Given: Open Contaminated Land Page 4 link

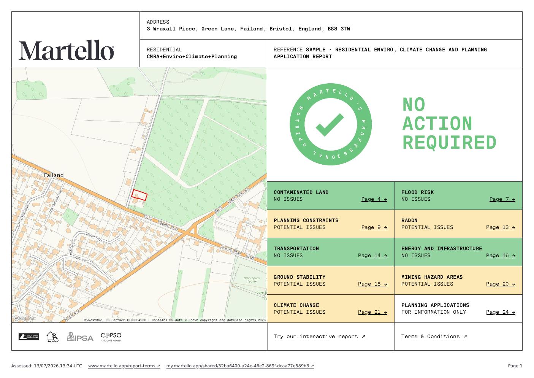Looking at the screenshot, I should 374,199.
